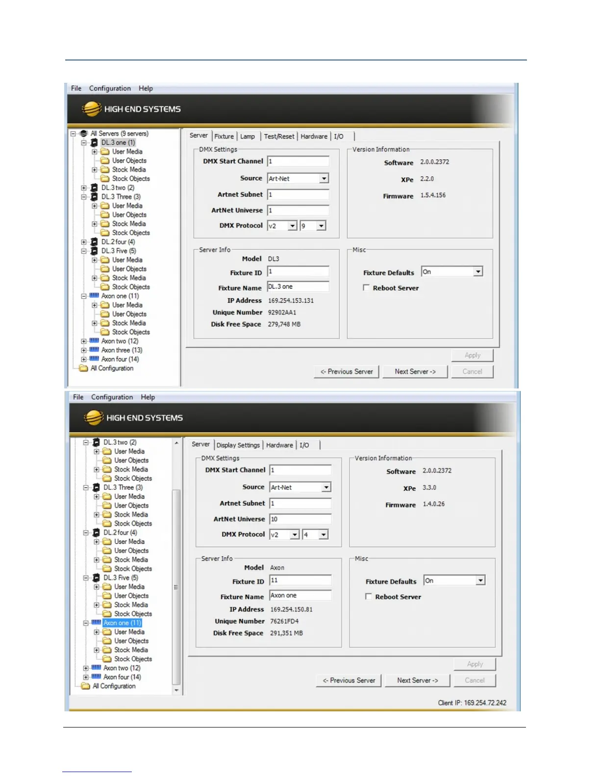
Task: Click the All Servers network icon
Action: (84, 133)
